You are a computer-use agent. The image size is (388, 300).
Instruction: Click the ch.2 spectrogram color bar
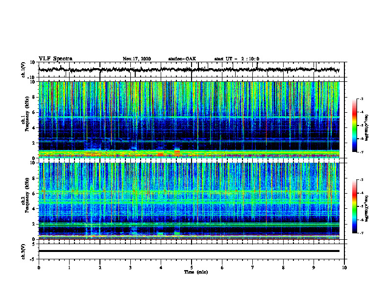click(x=354, y=206)
